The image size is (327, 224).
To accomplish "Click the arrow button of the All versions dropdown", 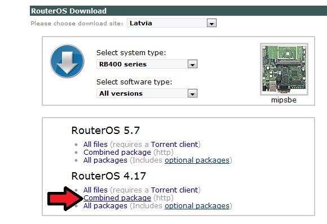I will (192, 93).
